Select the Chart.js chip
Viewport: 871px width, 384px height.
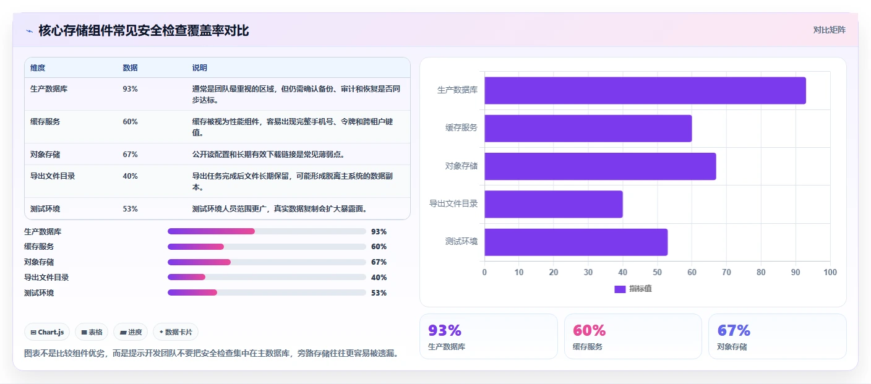(x=48, y=332)
